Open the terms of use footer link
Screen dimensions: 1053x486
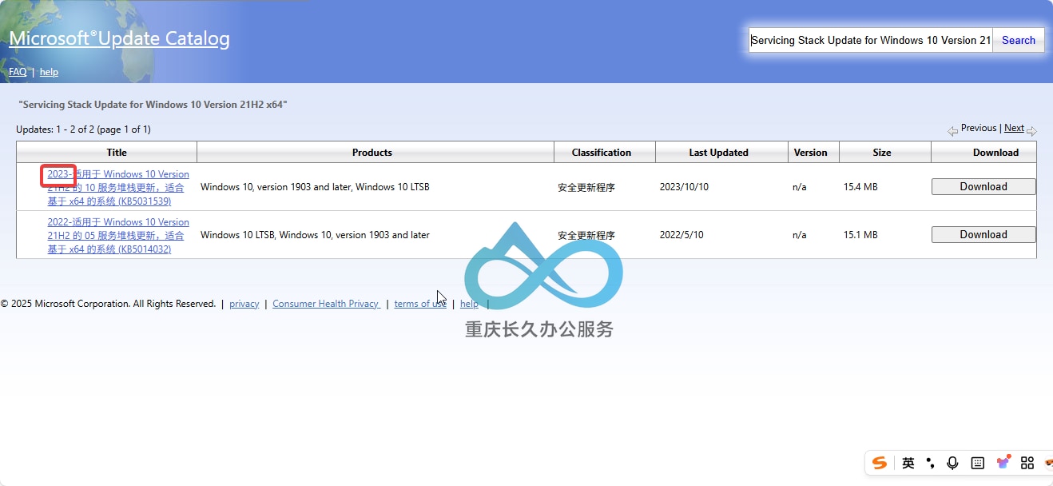tap(420, 304)
